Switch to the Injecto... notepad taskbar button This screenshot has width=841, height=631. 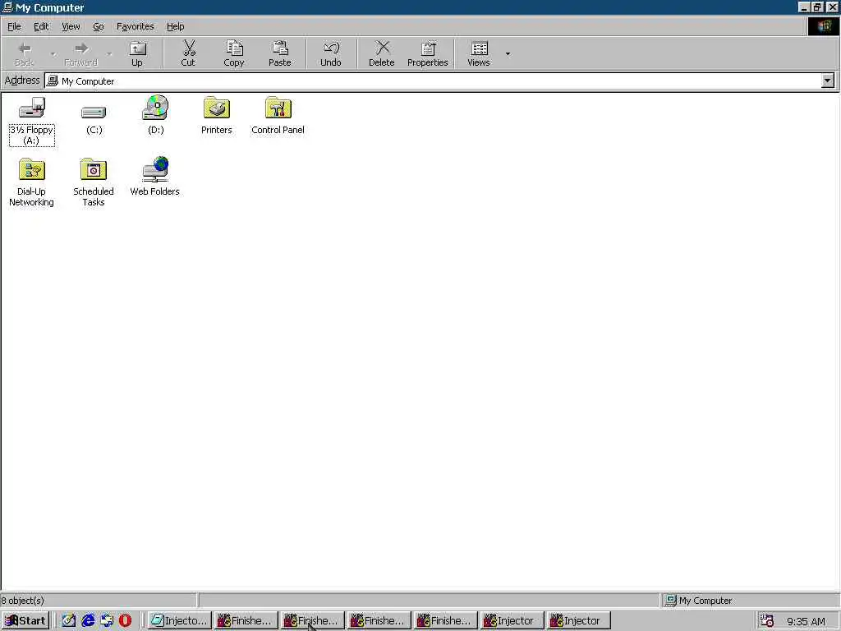(179, 621)
